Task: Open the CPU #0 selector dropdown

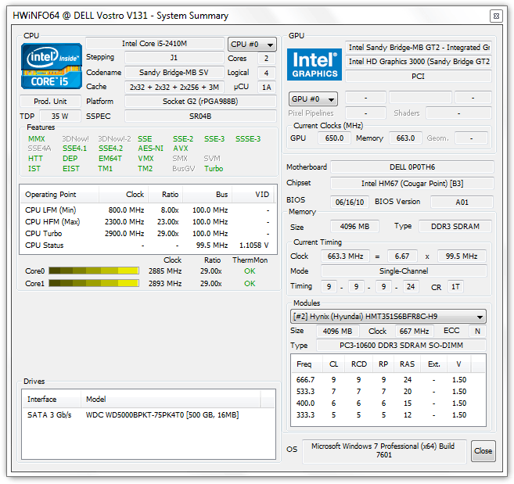Action: click(x=252, y=45)
